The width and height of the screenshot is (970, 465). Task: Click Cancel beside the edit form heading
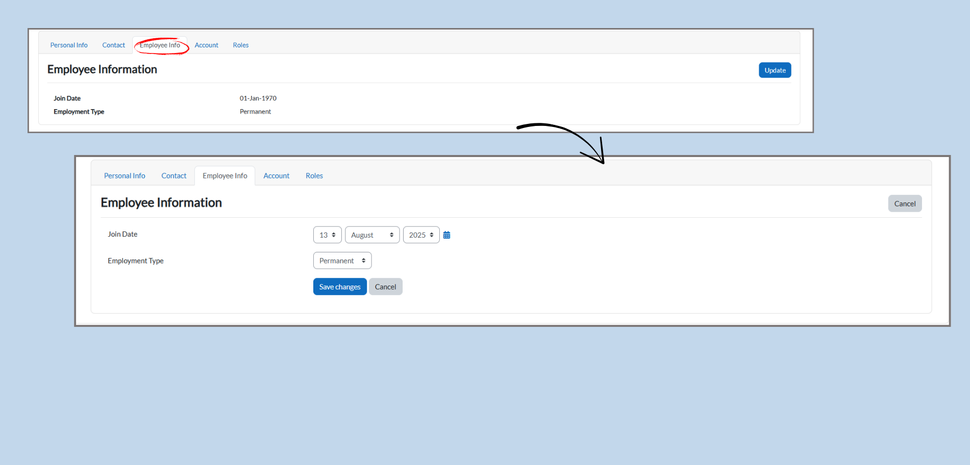pos(904,204)
